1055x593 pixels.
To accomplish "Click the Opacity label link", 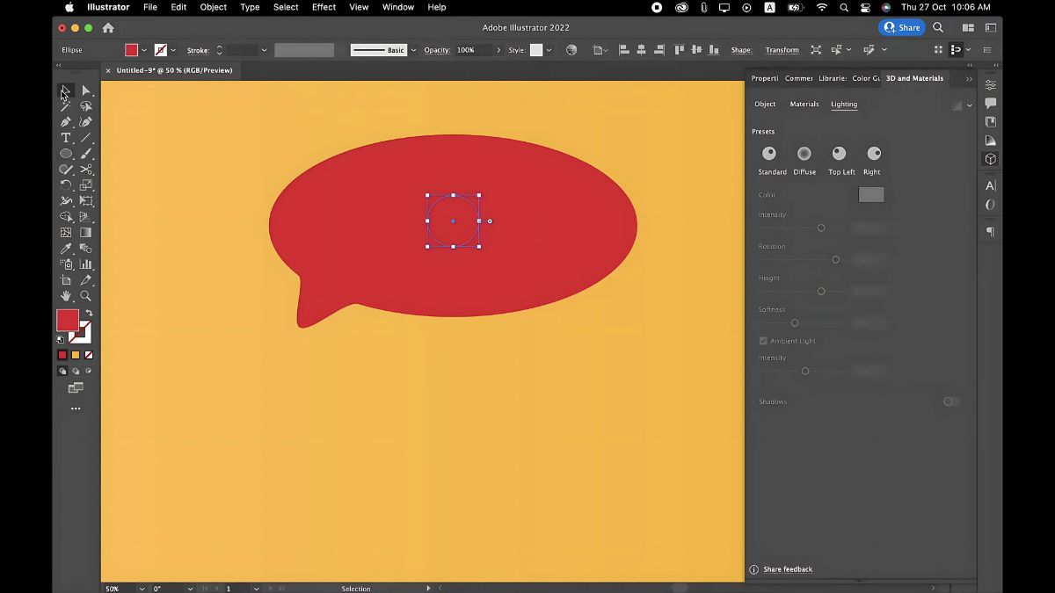I will click(437, 50).
